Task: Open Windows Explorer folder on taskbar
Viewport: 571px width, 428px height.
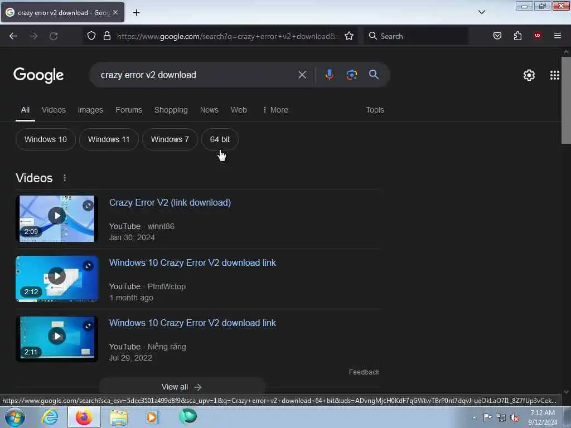Action: tap(119, 417)
